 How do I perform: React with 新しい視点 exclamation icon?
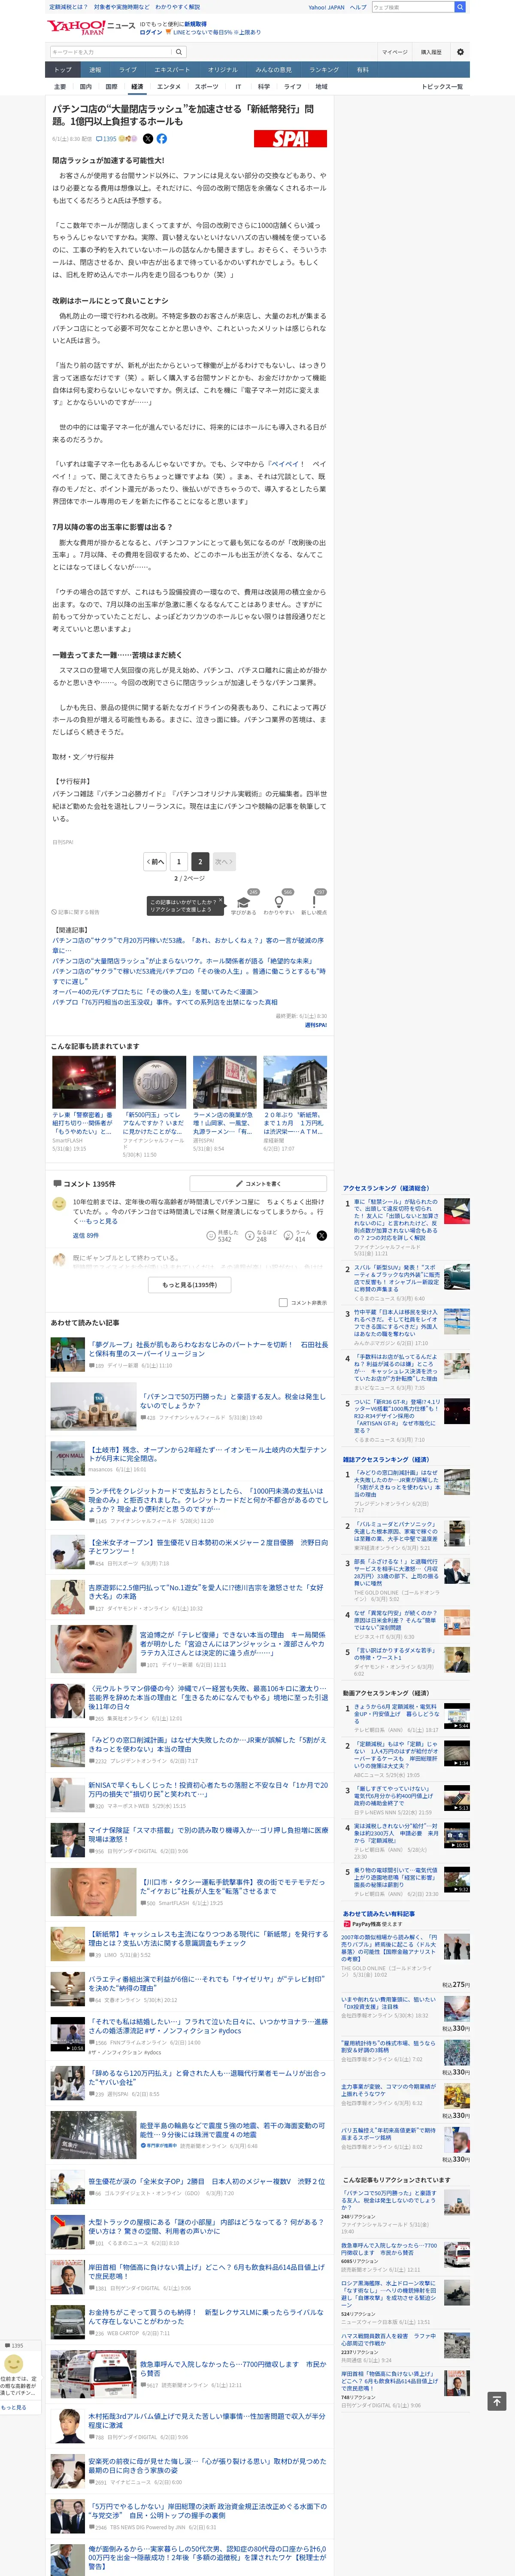click(314, 902)
